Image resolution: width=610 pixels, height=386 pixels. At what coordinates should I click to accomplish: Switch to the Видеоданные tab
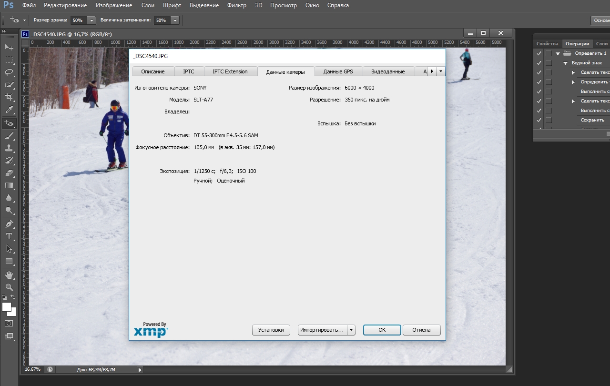click(x=388, y=71)
